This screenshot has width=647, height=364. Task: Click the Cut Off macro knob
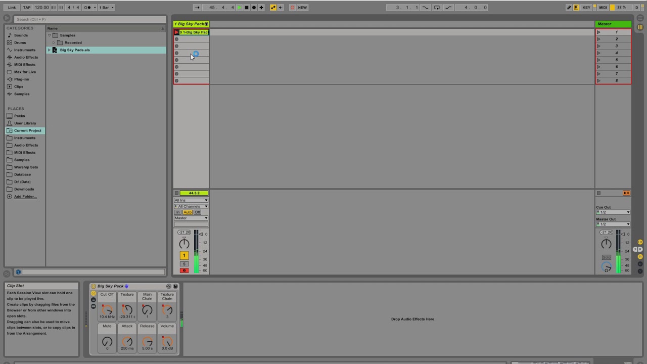click(x=107, y=309)
